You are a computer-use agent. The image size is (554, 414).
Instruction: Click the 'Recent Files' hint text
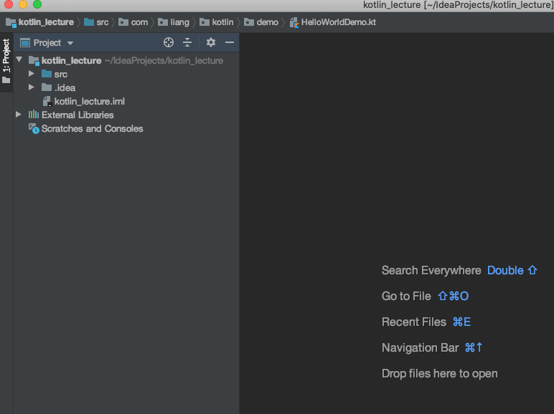pyautogui.click(x=414, y=322)
